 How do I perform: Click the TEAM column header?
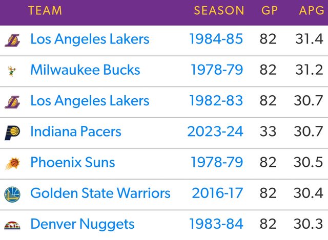45,11
